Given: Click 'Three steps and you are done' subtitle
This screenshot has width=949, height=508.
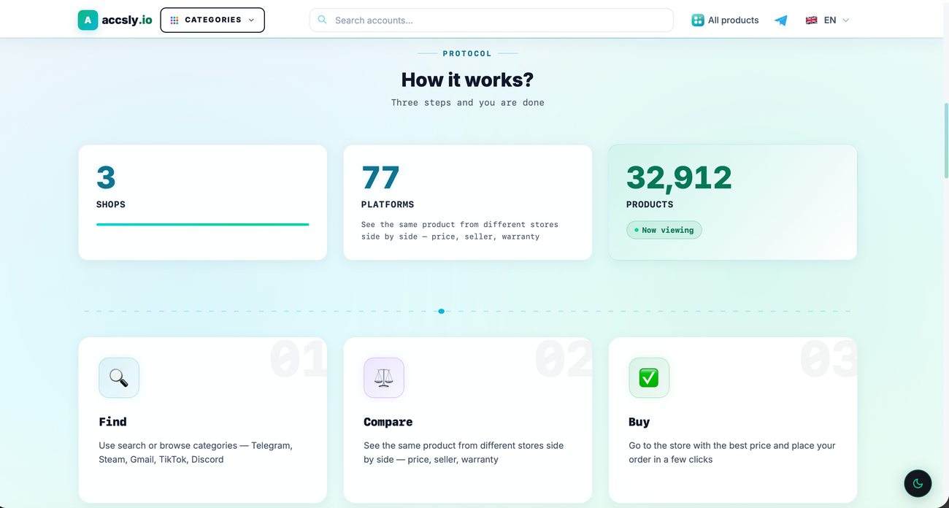Looking at the screenshot, I should point(468,103).
